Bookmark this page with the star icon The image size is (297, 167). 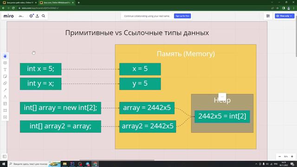[278, 8]
